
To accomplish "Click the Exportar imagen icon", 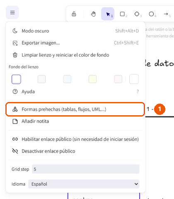I will coord(15,43).
